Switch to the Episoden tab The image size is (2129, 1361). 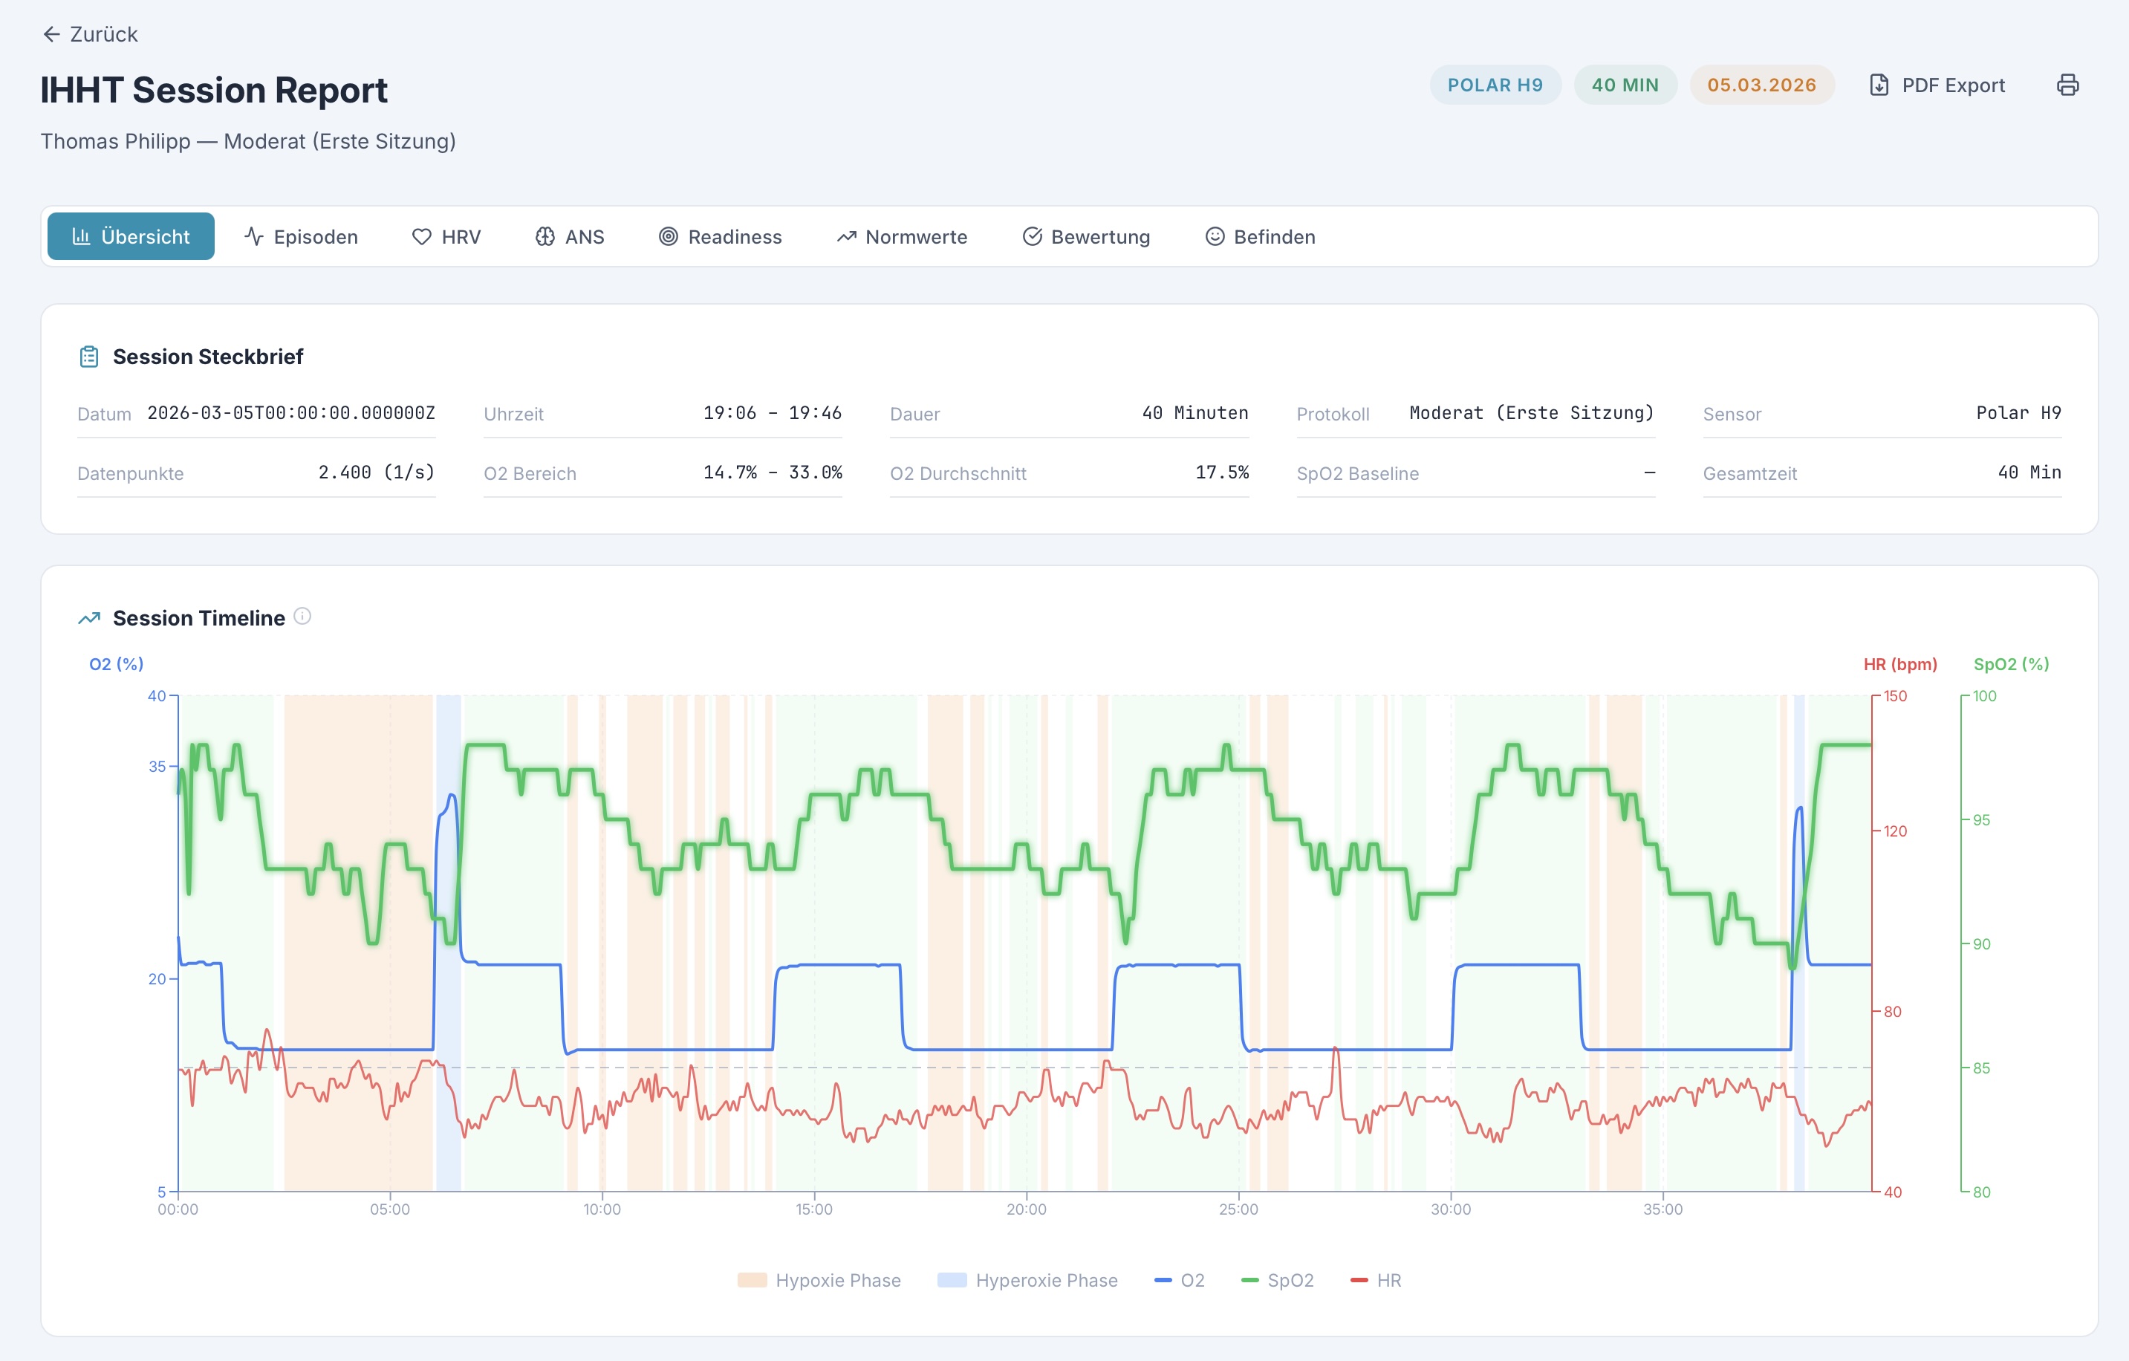click(x=301, y=236)
